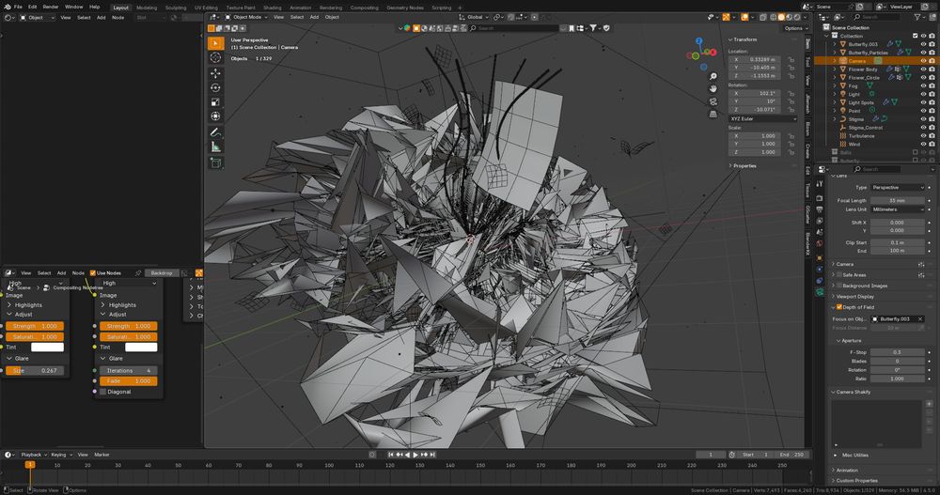
Task: Open the timeline Keying menu
Action: pyautogui.click(x=61, y=455)
